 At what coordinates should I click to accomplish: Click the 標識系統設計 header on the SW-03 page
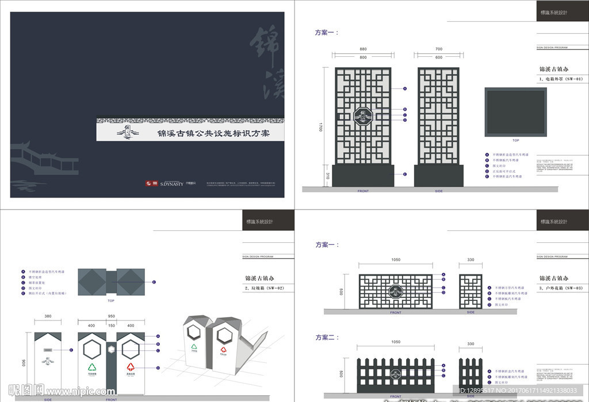(x=554, y=222)
